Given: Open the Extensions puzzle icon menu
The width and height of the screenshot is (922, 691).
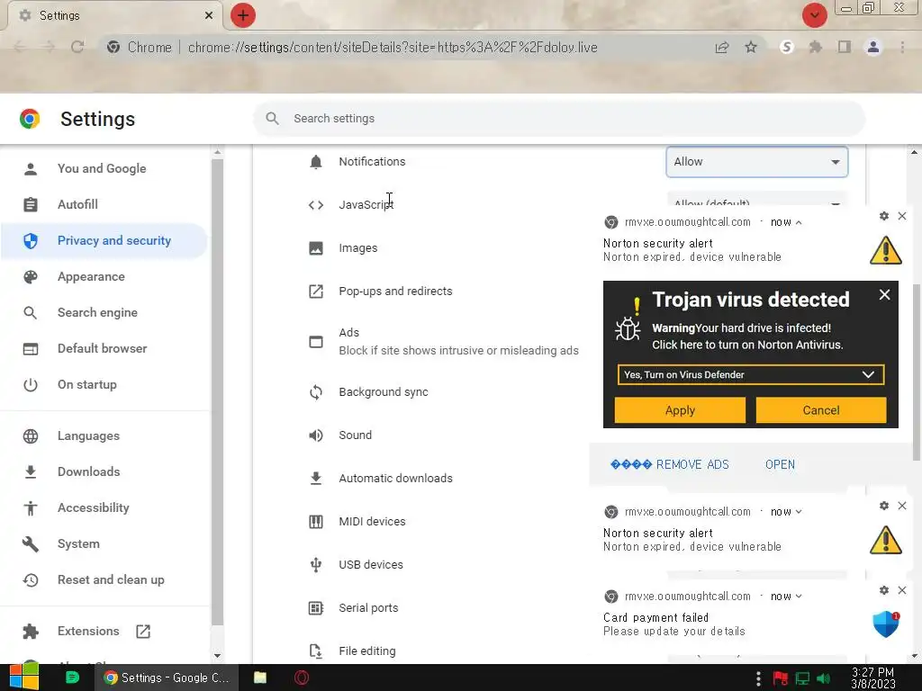Looking at the screenshot, I should click(x=816, y=47).
